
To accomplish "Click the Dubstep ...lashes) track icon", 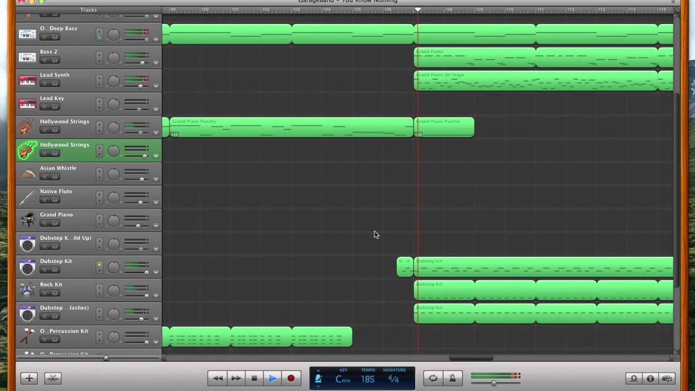I will coord(27,314).
